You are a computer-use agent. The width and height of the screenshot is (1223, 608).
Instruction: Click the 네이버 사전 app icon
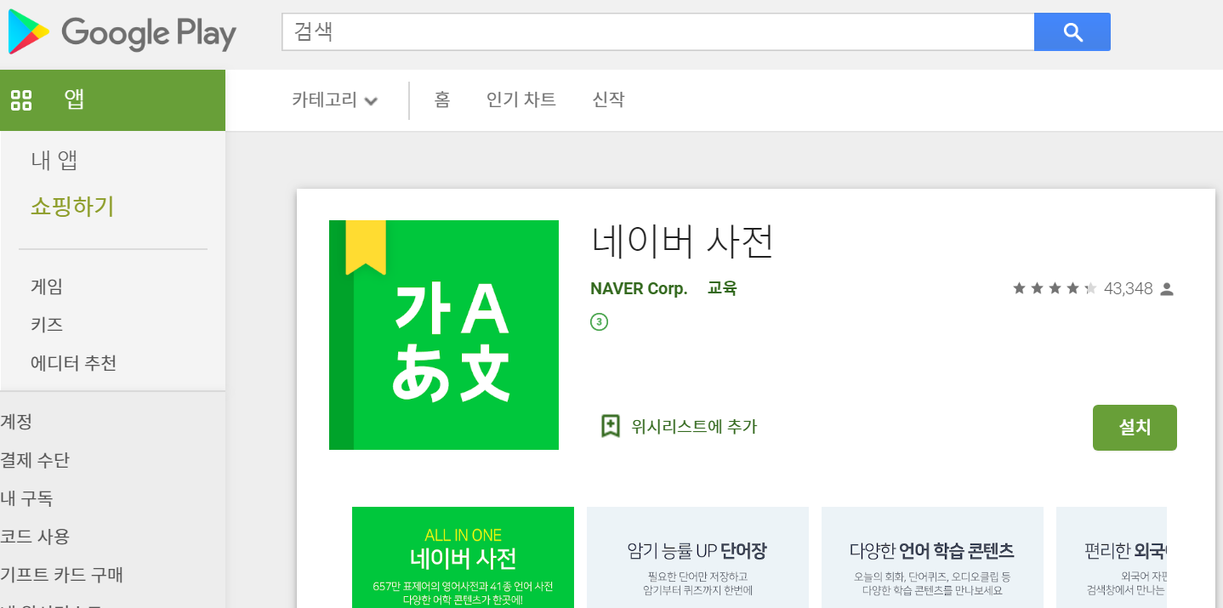[x=444, y=335]
